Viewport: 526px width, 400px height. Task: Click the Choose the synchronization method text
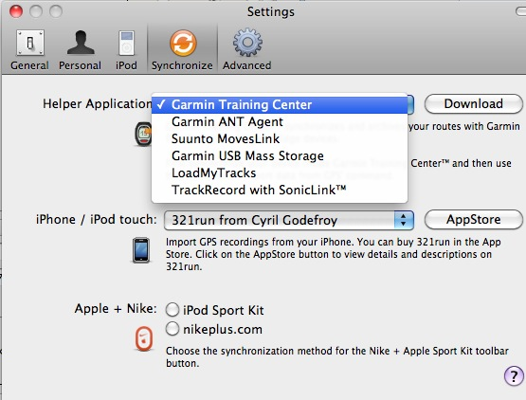tap(337, 357)
